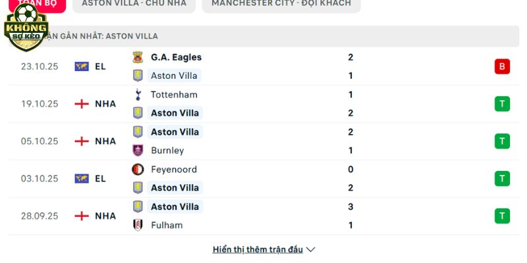
Task: Click the Feyenoord club crest
Action: (138, 170)
